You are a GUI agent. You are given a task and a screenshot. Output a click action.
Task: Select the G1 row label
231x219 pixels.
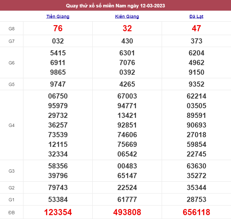tap(12, 200)
